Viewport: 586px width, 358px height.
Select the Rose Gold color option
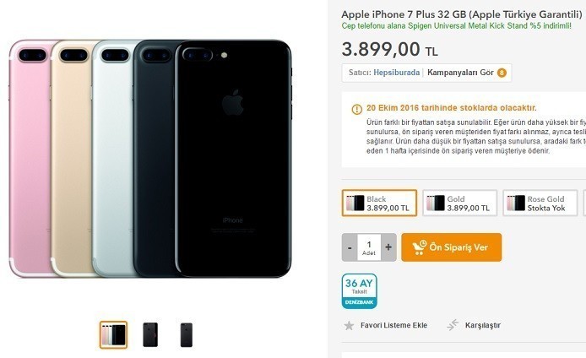[540, 203]
